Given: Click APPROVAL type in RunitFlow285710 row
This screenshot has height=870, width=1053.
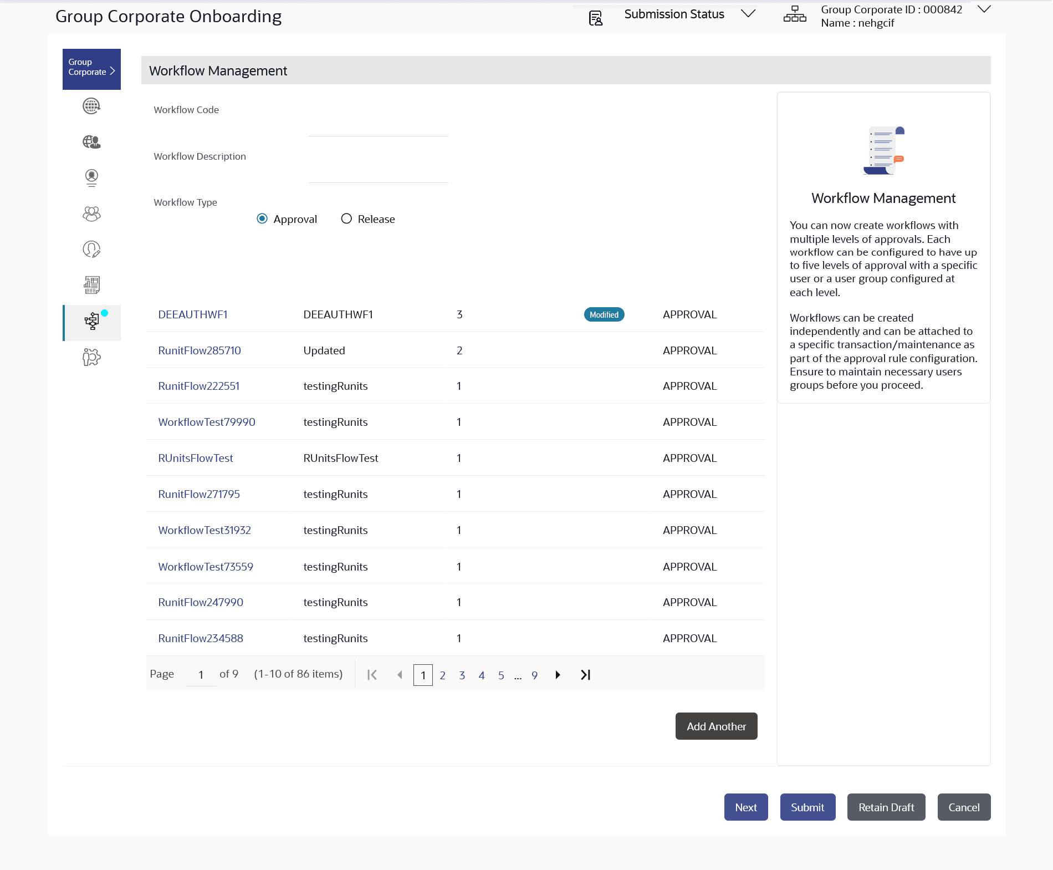Looking at the screenshot, I should pyautogui.click(x=690, y=350).
